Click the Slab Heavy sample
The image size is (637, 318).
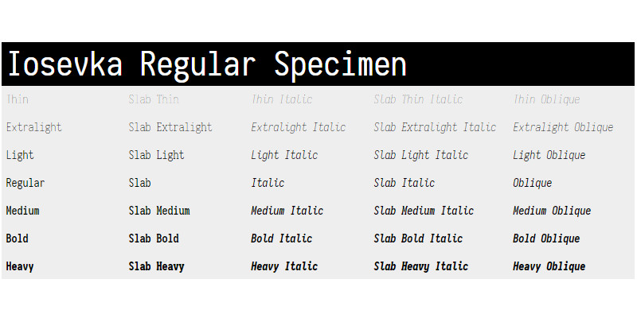[x=156, y=266]
